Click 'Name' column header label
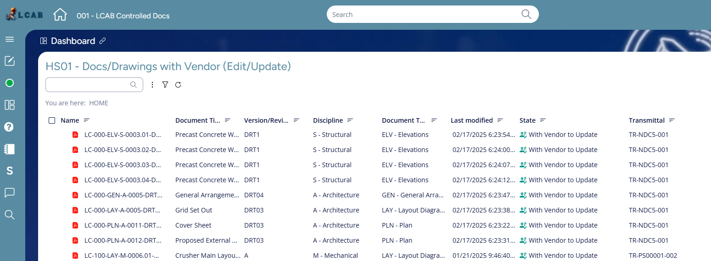Image resolution: width=711 pixels, height=261 pixels. (70, 120)
